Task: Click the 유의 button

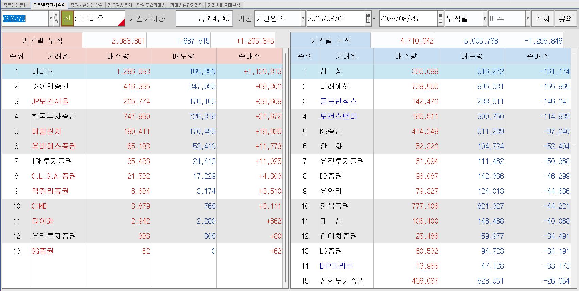Action: pos(566,18)
